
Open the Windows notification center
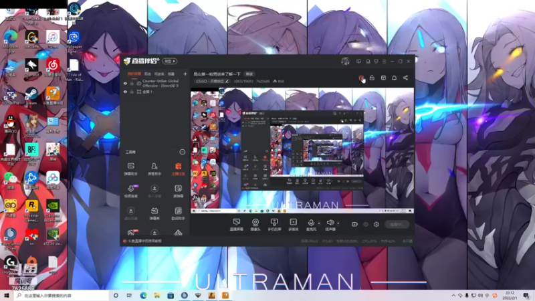[x=526, y=296]
